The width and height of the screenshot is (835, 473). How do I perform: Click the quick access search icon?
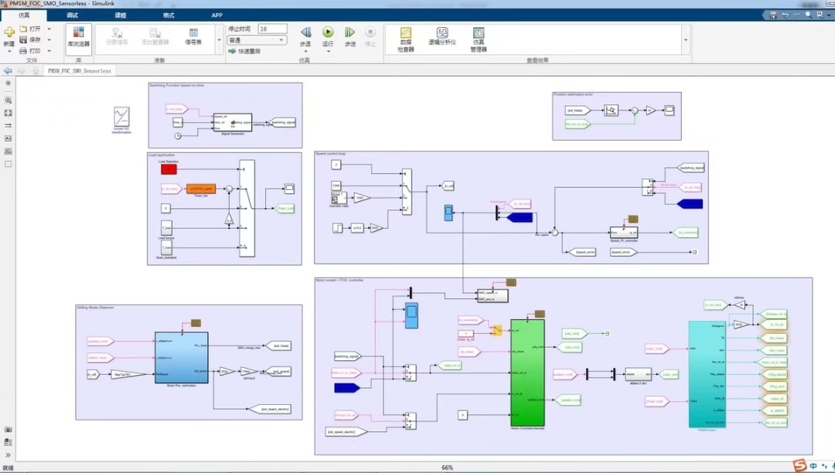(x=809, y=15)
